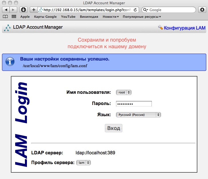Open the bookmarks book icon

point(5,17)
